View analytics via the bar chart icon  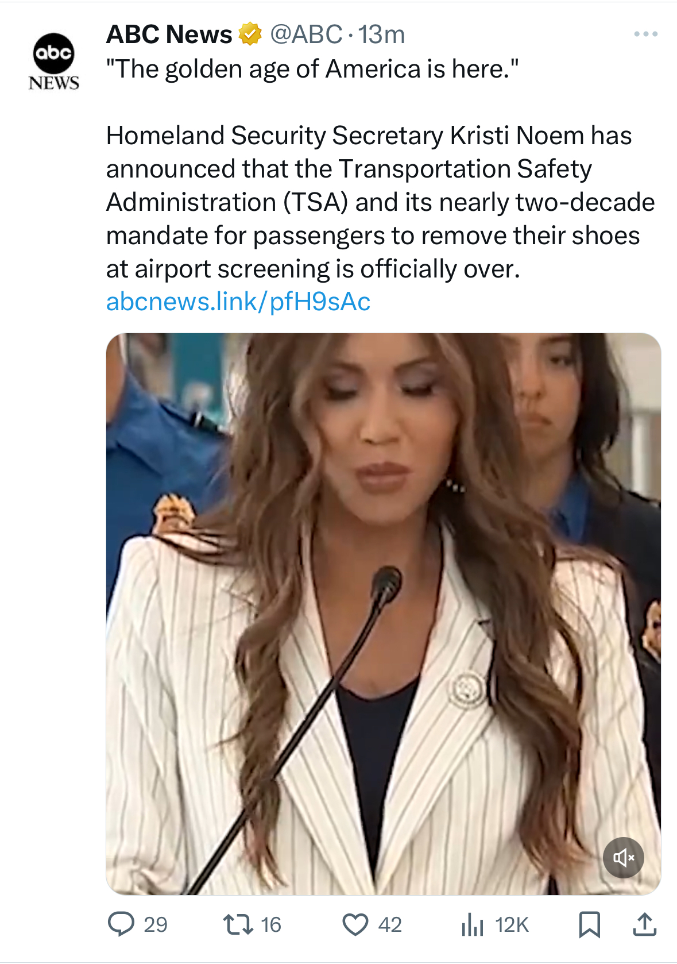tap(473, 924)
